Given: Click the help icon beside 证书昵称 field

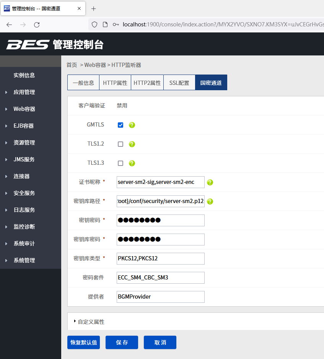Looking at the screenshot, I should point(210,182).
